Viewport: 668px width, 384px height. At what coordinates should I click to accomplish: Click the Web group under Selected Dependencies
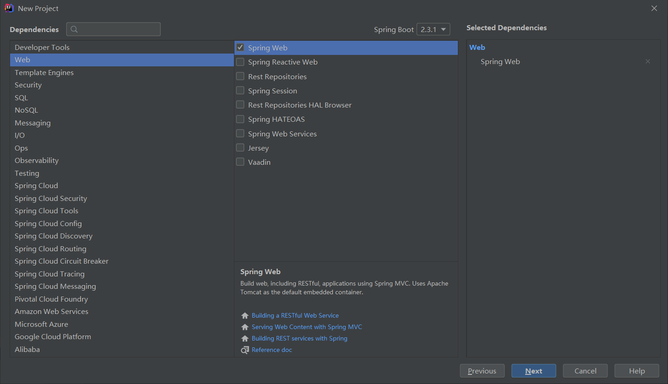(477, 47)
